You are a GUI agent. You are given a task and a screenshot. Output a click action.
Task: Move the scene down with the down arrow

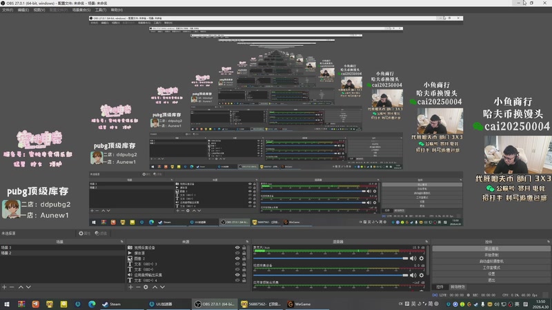tap(28, 287)
